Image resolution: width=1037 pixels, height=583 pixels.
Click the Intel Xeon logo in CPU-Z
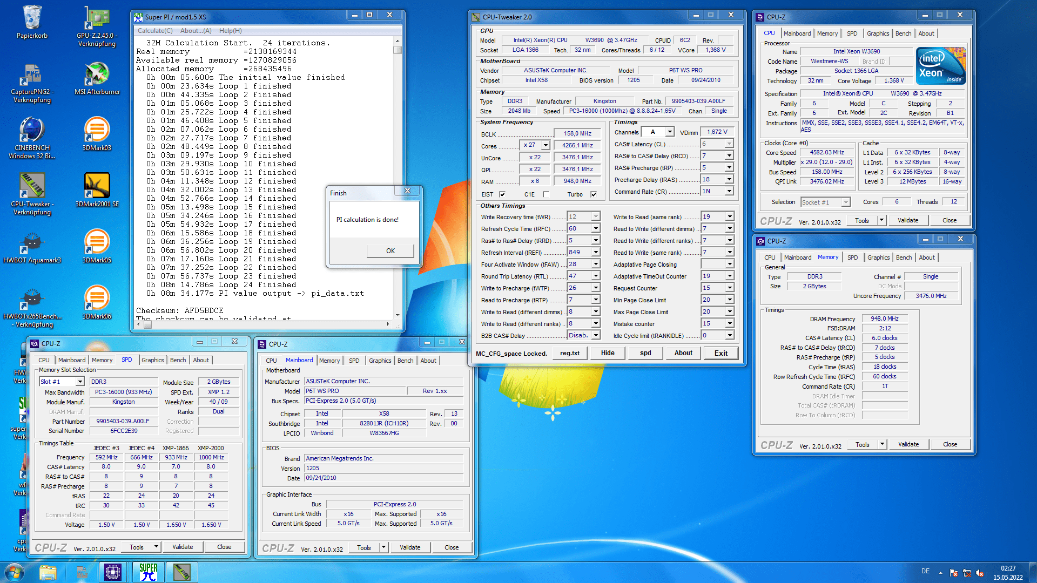[941, 65]
